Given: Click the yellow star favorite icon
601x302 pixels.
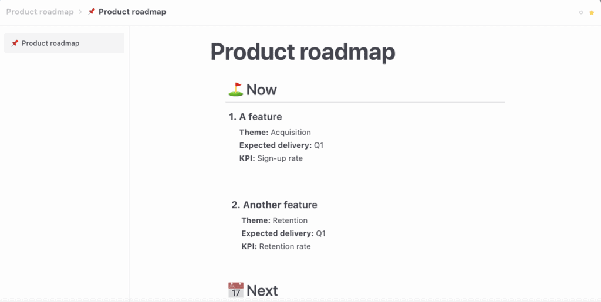Looking at the screenshot, I should coord(592,12).
